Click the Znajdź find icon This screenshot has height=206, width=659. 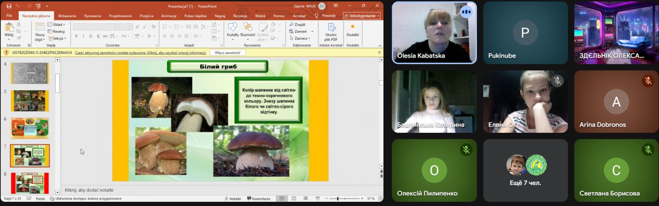292,25
